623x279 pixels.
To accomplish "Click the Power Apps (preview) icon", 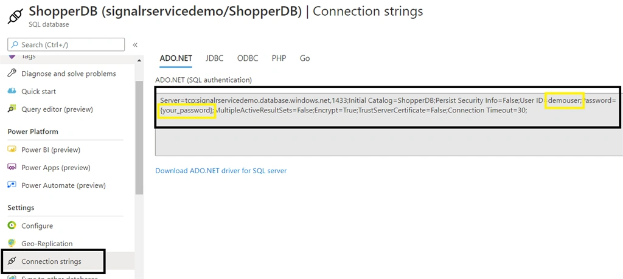I will 12,167.
